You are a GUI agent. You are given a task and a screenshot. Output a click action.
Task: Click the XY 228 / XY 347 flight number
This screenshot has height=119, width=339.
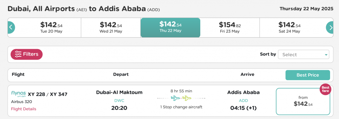pyautogui.click(x=48, y=94)
